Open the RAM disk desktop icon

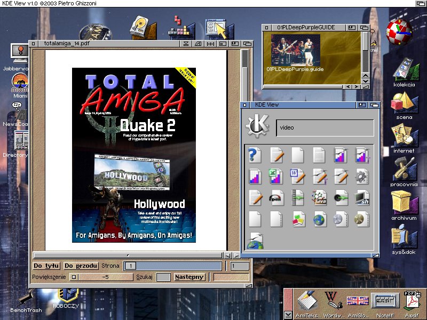(x=95, y=32)
